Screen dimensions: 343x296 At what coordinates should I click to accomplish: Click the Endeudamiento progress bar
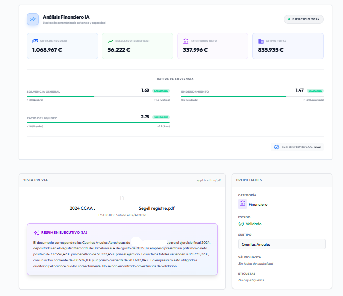252,96
